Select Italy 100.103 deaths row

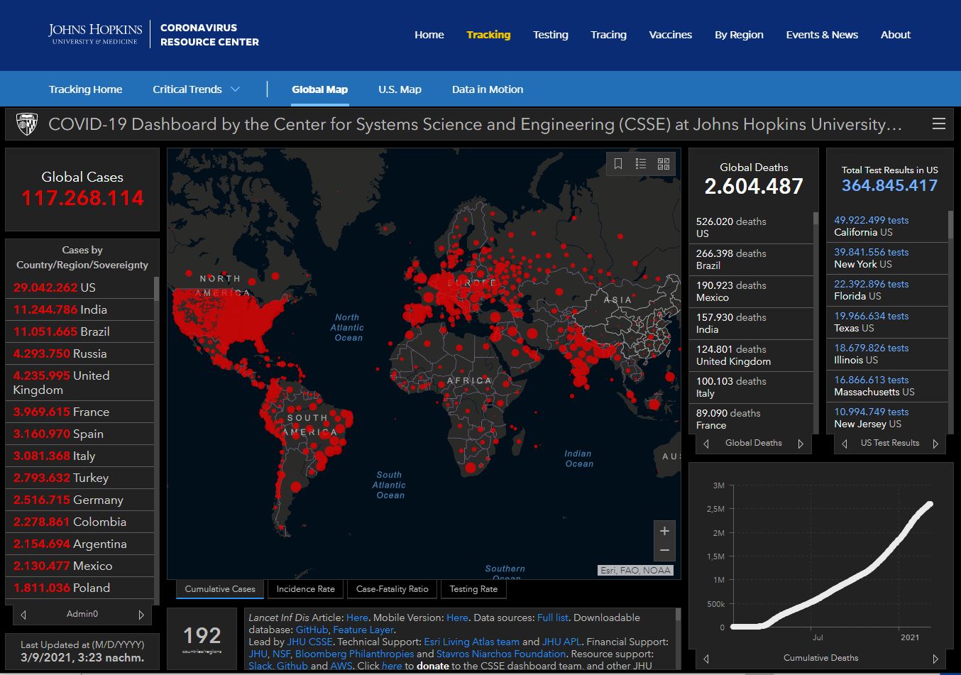[x=751, y=387]
